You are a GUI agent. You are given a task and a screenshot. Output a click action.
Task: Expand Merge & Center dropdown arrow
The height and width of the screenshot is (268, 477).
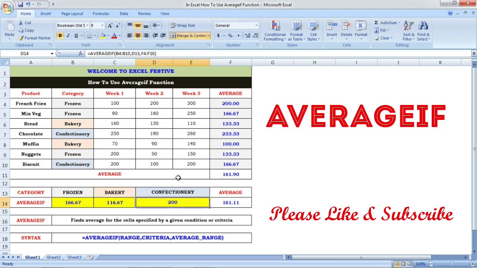pos(208,36)
